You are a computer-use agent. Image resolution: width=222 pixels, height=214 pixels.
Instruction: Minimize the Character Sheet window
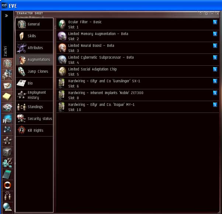point(212,13)
